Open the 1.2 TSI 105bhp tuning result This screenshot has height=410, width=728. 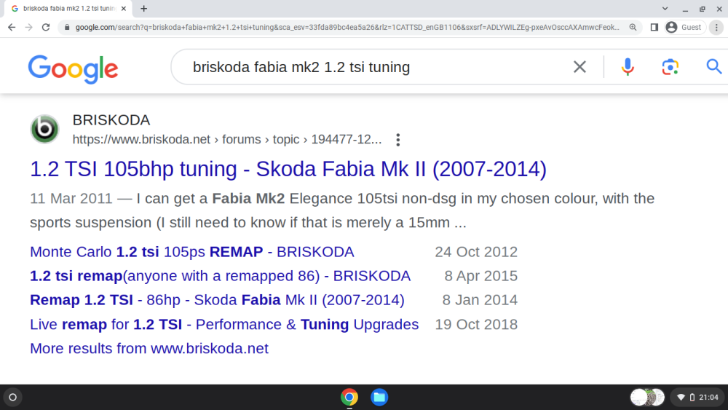(x=288, y=169)
